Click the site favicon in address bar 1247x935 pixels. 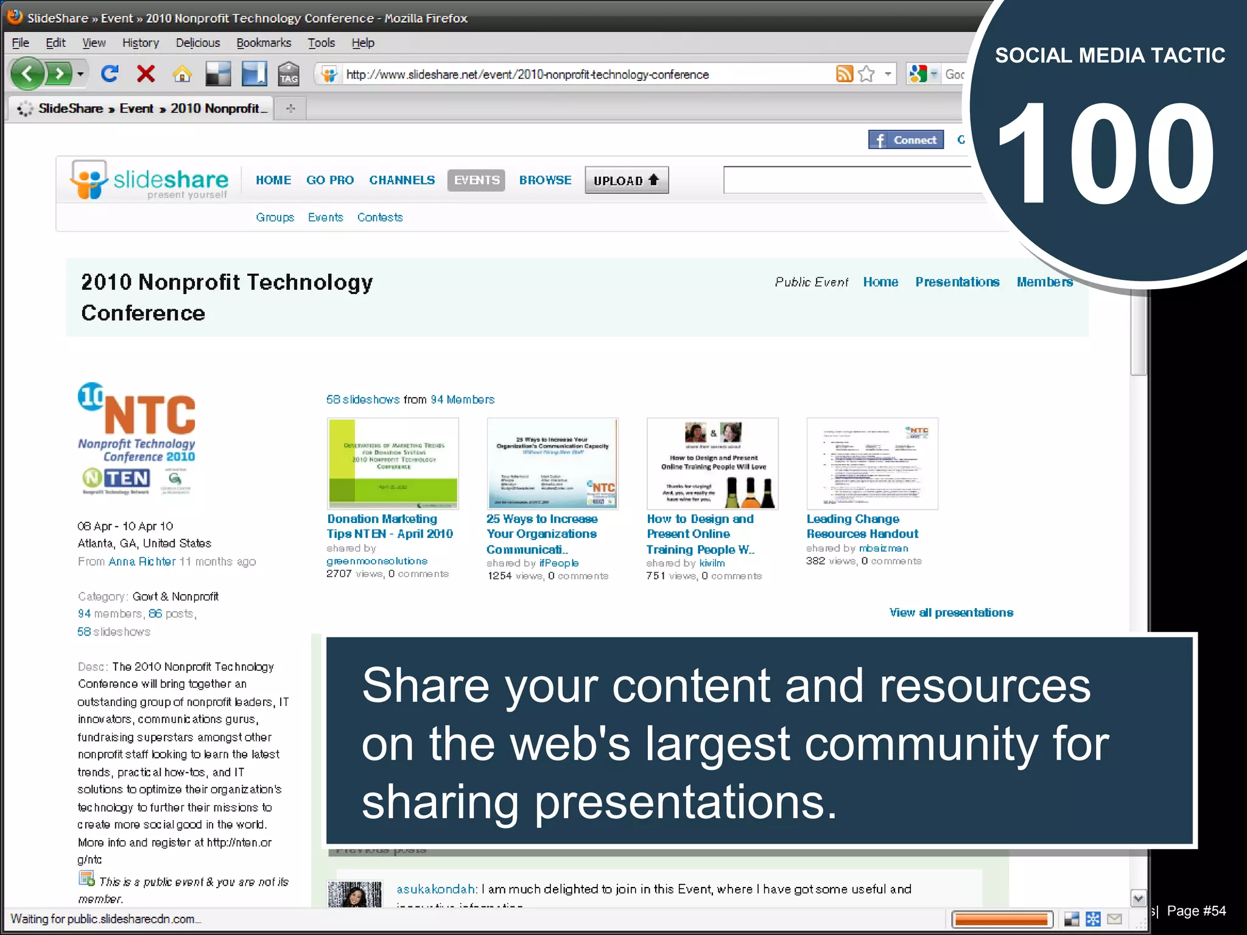click(x=329, y=75)
